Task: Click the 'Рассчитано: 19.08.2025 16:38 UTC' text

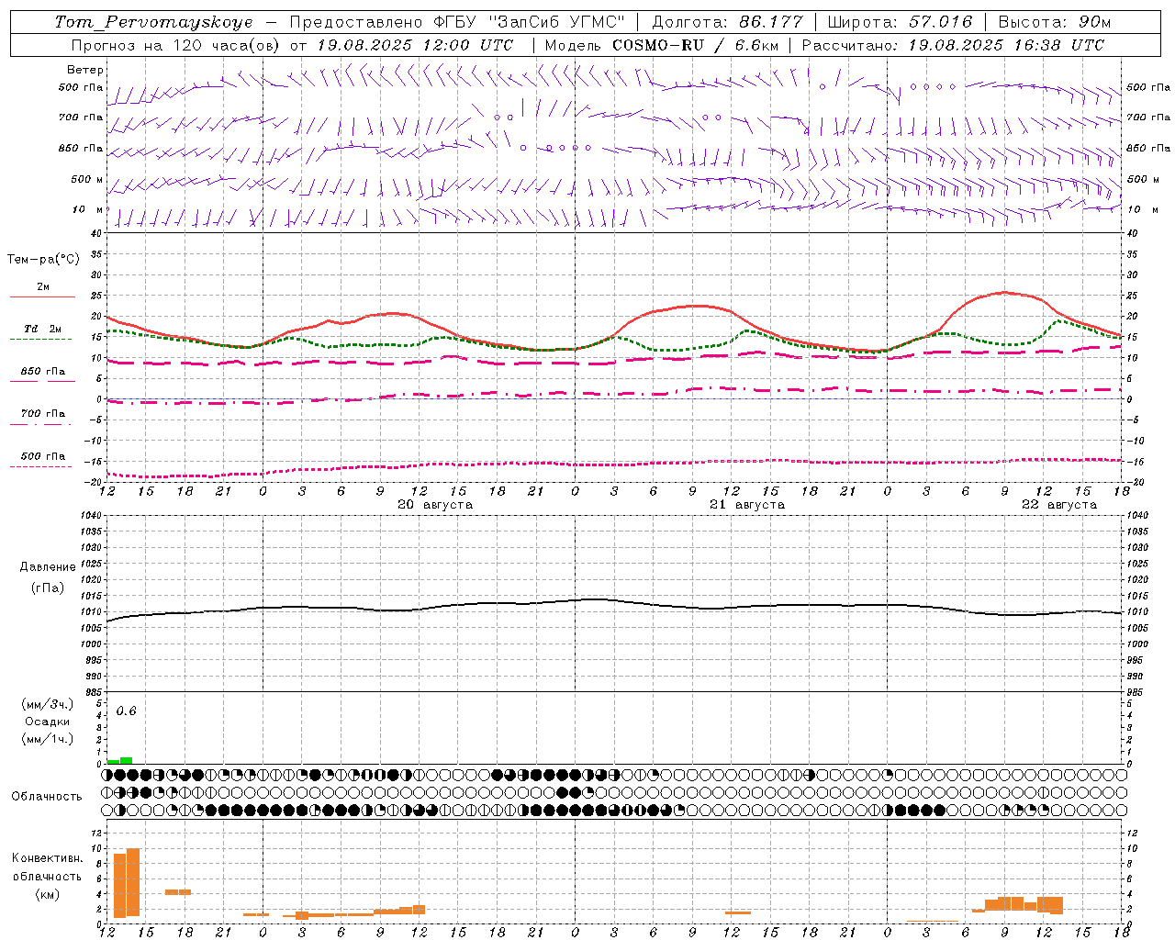Action: point(954,45)
